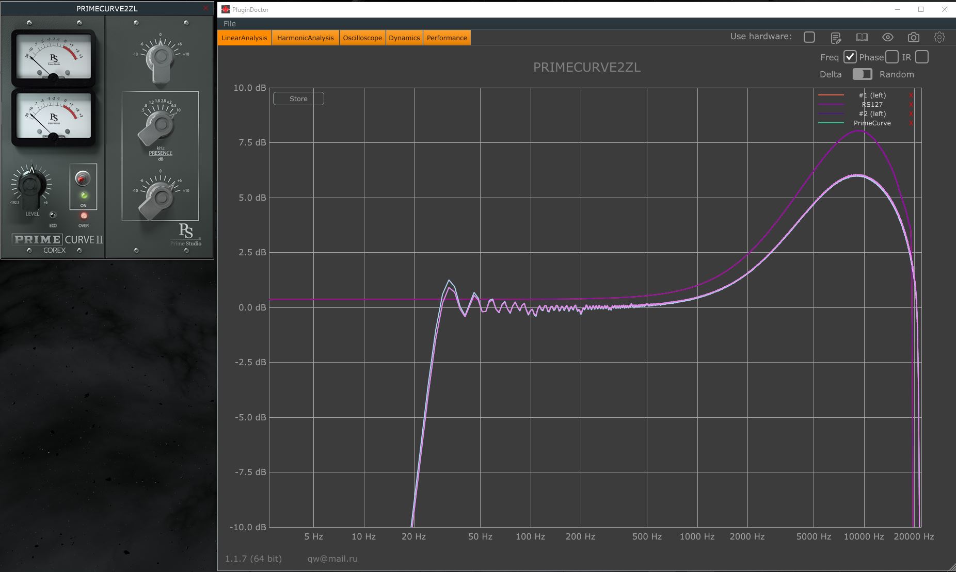Click the Presence dB gain knob
Image resolution: width=956 pixels, height=572 pixels.
(159, 200)
